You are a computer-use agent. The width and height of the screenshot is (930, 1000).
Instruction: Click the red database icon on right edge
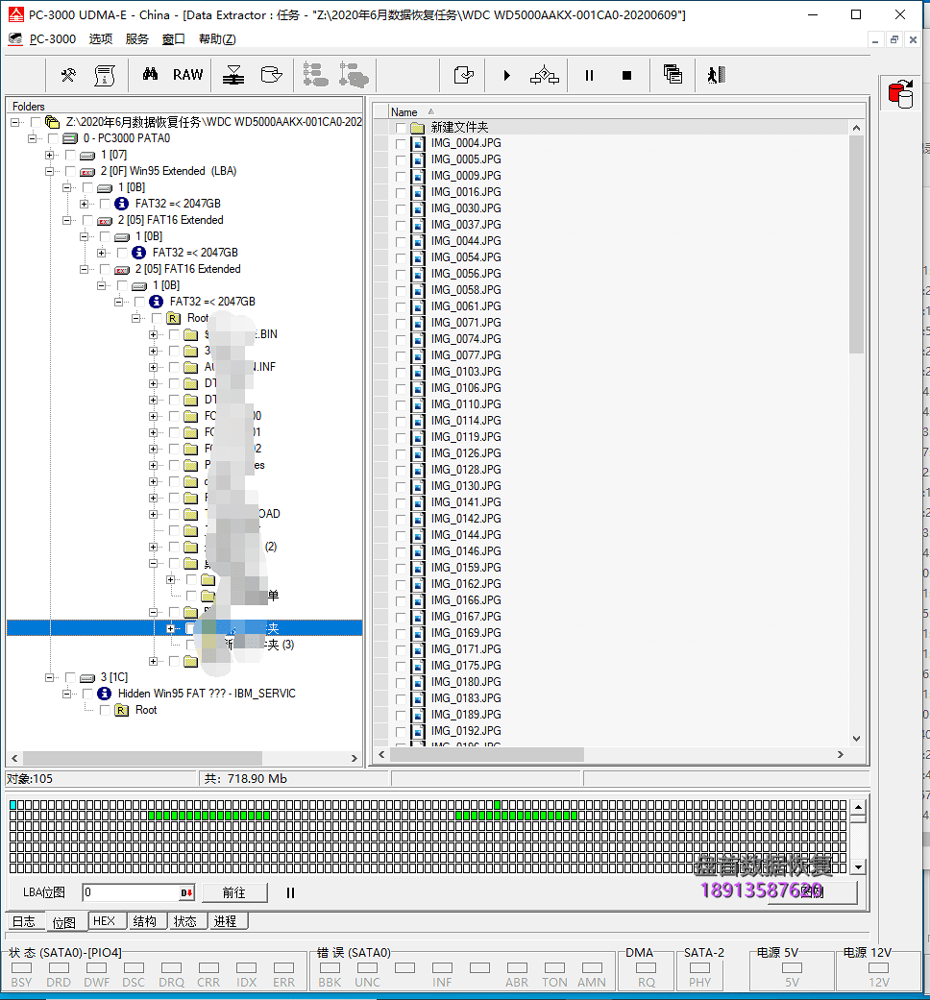coord(900,94)
